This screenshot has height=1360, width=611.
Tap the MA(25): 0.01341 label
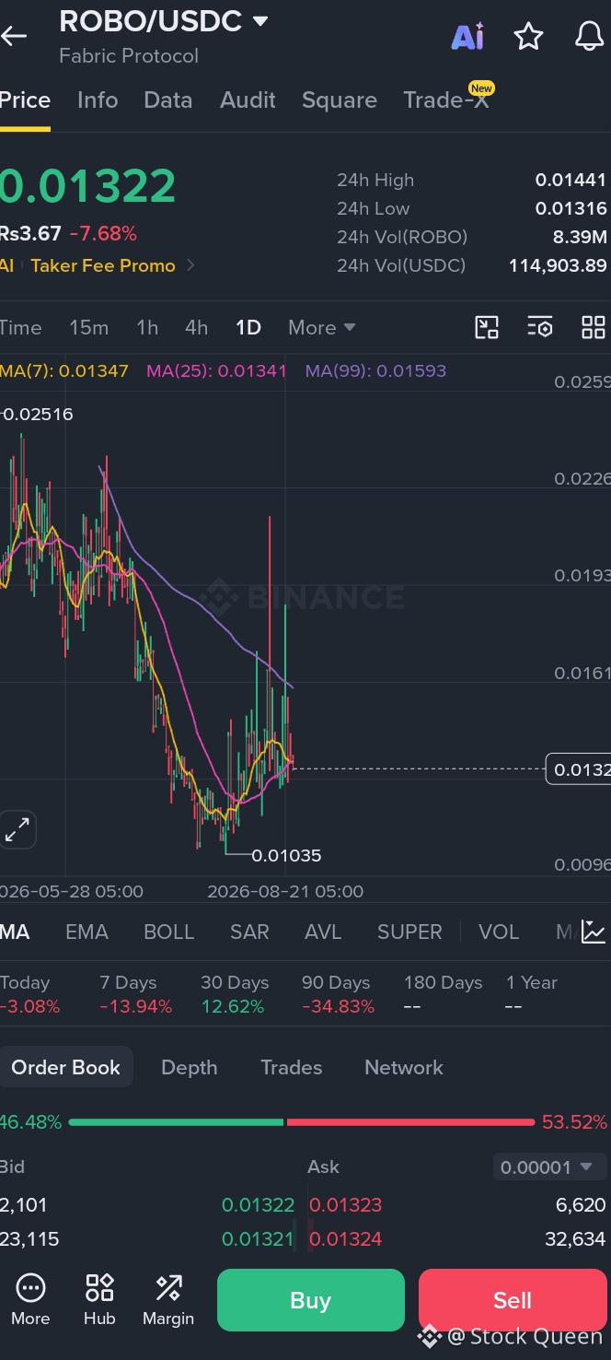click(x=216, y=371)
